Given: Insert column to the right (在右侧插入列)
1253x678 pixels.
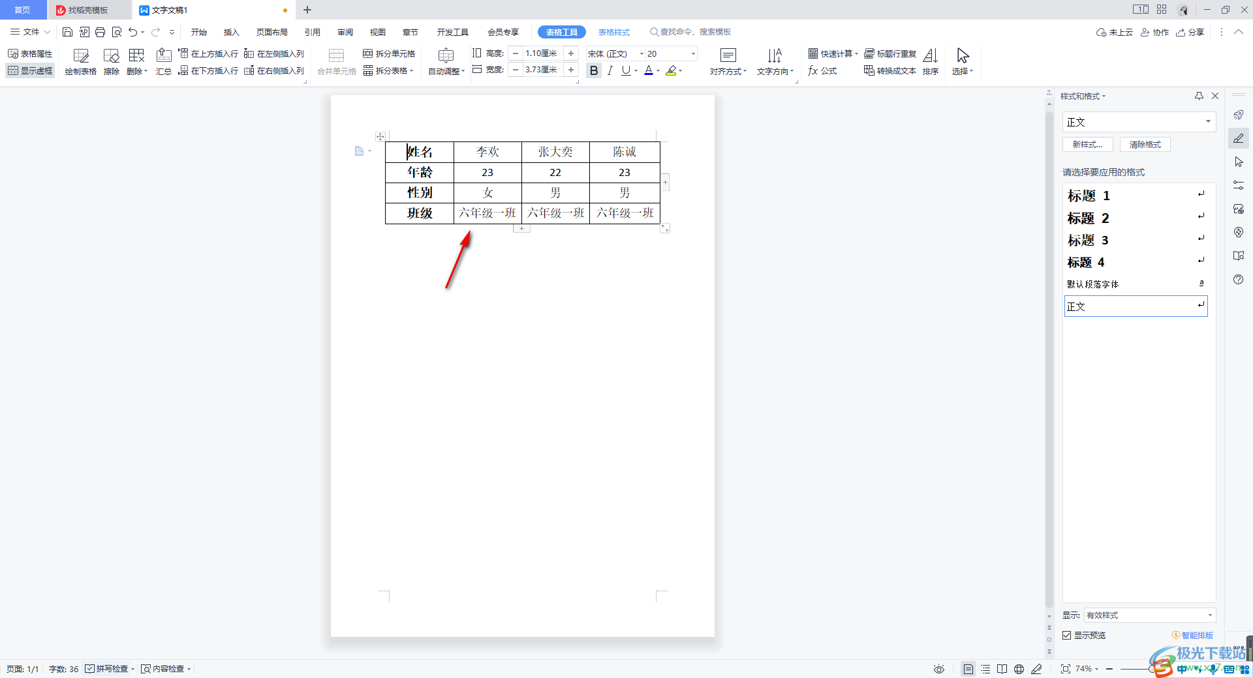Looking at the screenshot, I should pos(274,70).
